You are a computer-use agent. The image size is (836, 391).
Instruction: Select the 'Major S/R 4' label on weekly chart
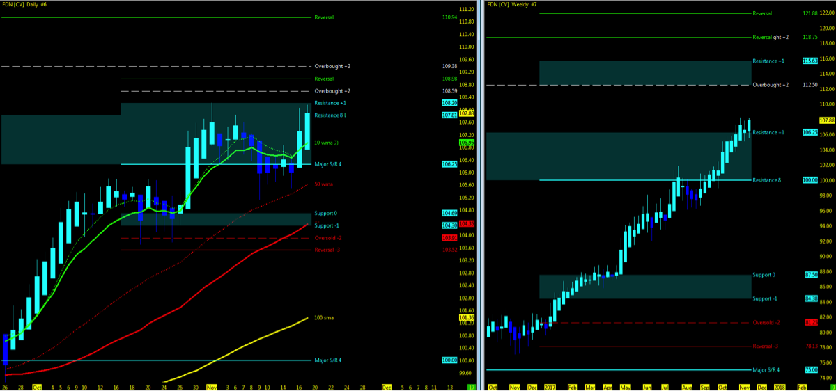[766, 370]
